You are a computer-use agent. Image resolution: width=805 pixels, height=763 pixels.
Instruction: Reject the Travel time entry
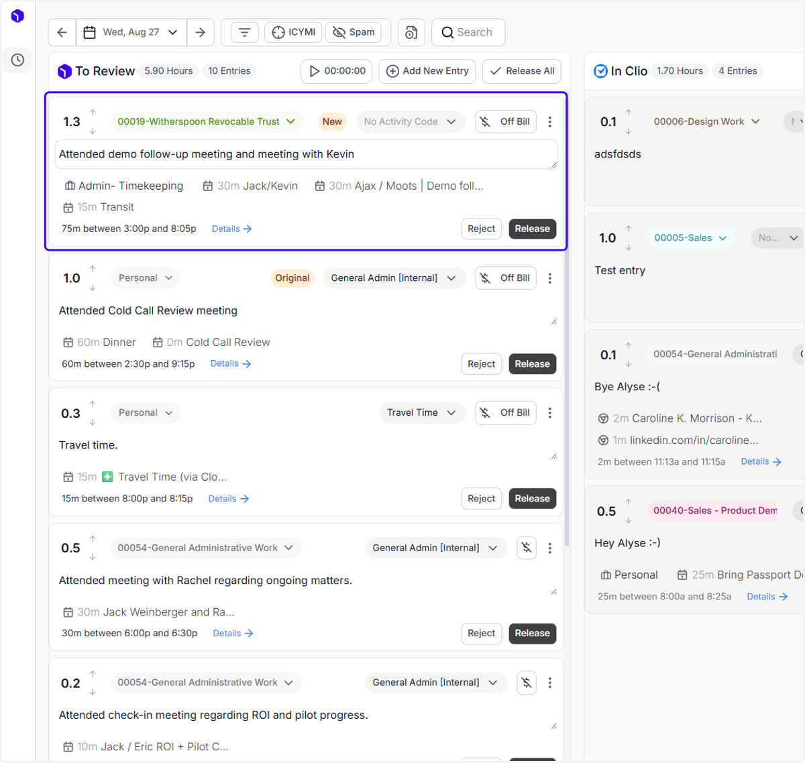(x=482, y=499)
